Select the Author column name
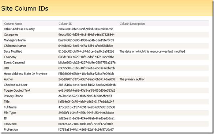The height and width of the screenshot is (134, 214). click(x=8, y=79)
